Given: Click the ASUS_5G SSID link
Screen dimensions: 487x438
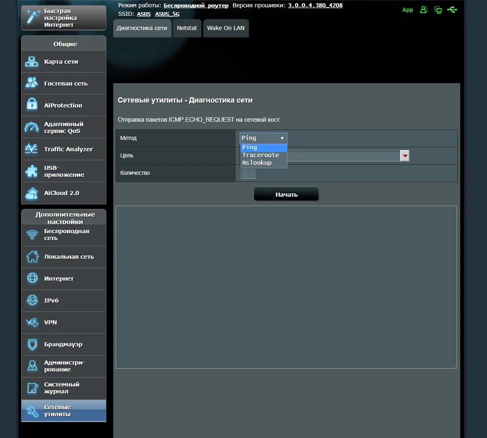Looking at the screenshot, I should pyautogui.click(x=167, y=14).
